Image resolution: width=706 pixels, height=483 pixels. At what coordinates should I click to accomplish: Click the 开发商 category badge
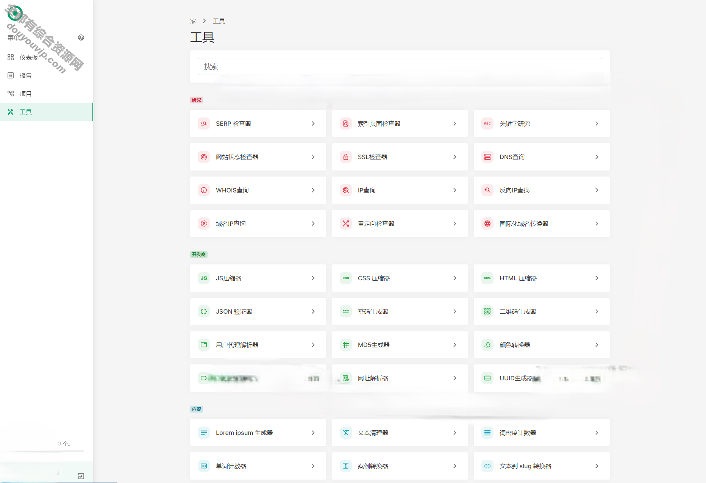(x=199, y=255)
